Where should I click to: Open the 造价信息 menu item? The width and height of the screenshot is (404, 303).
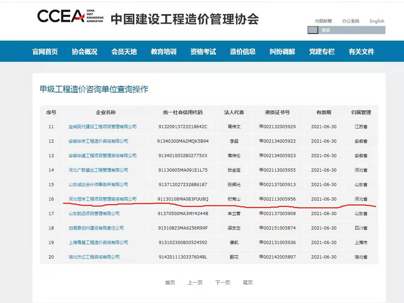243,52
